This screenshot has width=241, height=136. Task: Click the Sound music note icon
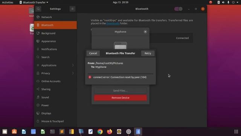point(38,97)
